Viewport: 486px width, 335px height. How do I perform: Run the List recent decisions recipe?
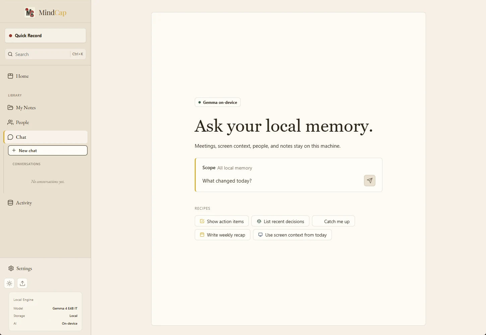(280, 221)
